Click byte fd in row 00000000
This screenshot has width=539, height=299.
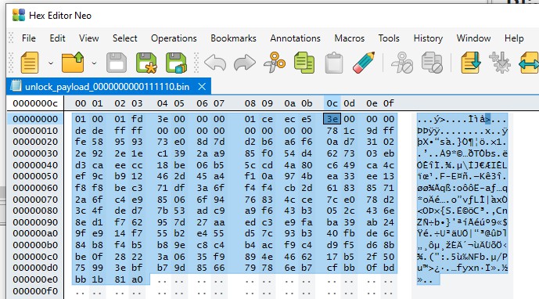pos(137,119)
